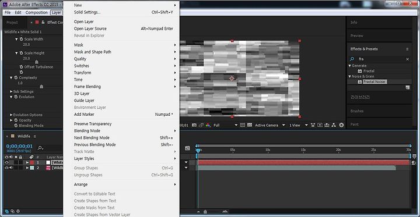Adjust the Complexity slider handle
Image resolution: width=420 pixels, height=217 pixels.
click(41, 87)
